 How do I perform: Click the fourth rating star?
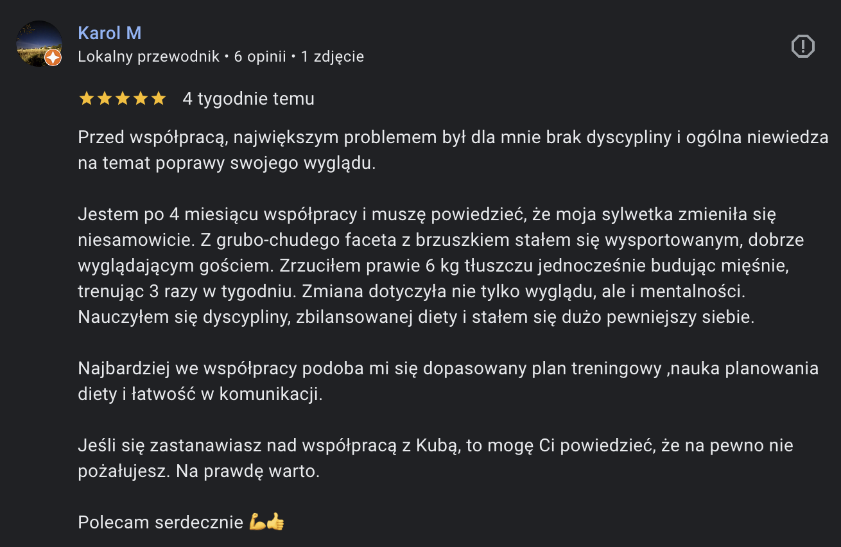click(x=140, y=99)
